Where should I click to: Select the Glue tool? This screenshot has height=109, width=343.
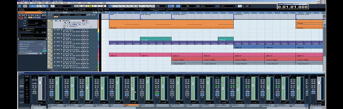pyautogui.click(x=122, y=6)
